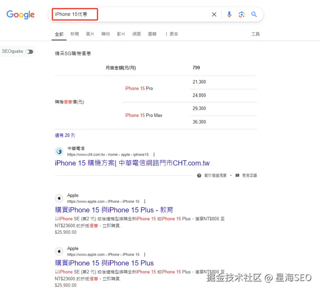Start voice search with microphone icon
This screenshot has height=291, width=320.
[229, 14]
